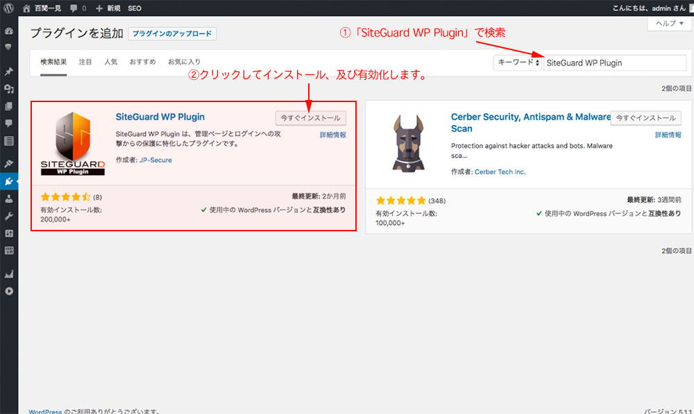Image resolution: width=694 pixels, height=414 pixels.
Task: Open the Comments bubble icon in sidebar
Action: point(8,123)
